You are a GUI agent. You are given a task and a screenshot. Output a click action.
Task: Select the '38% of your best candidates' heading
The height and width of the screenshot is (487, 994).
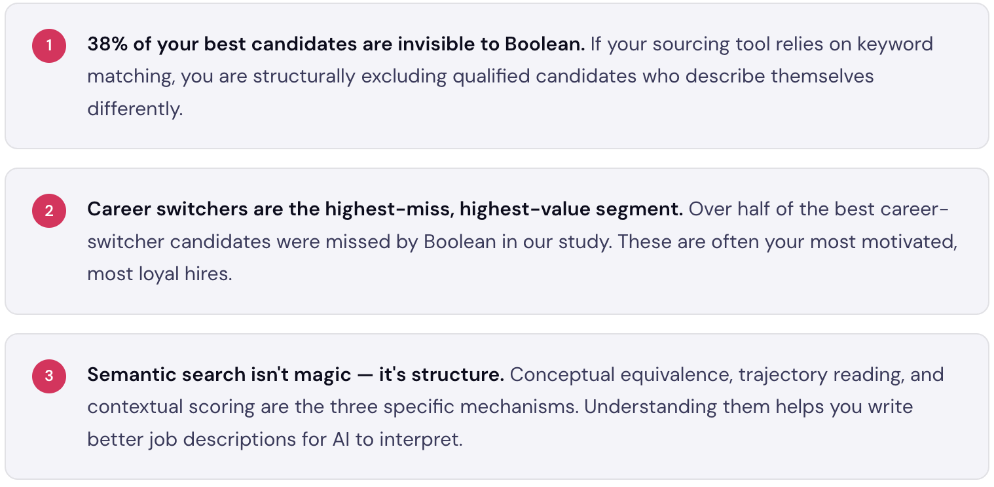[x=336, y=44]
